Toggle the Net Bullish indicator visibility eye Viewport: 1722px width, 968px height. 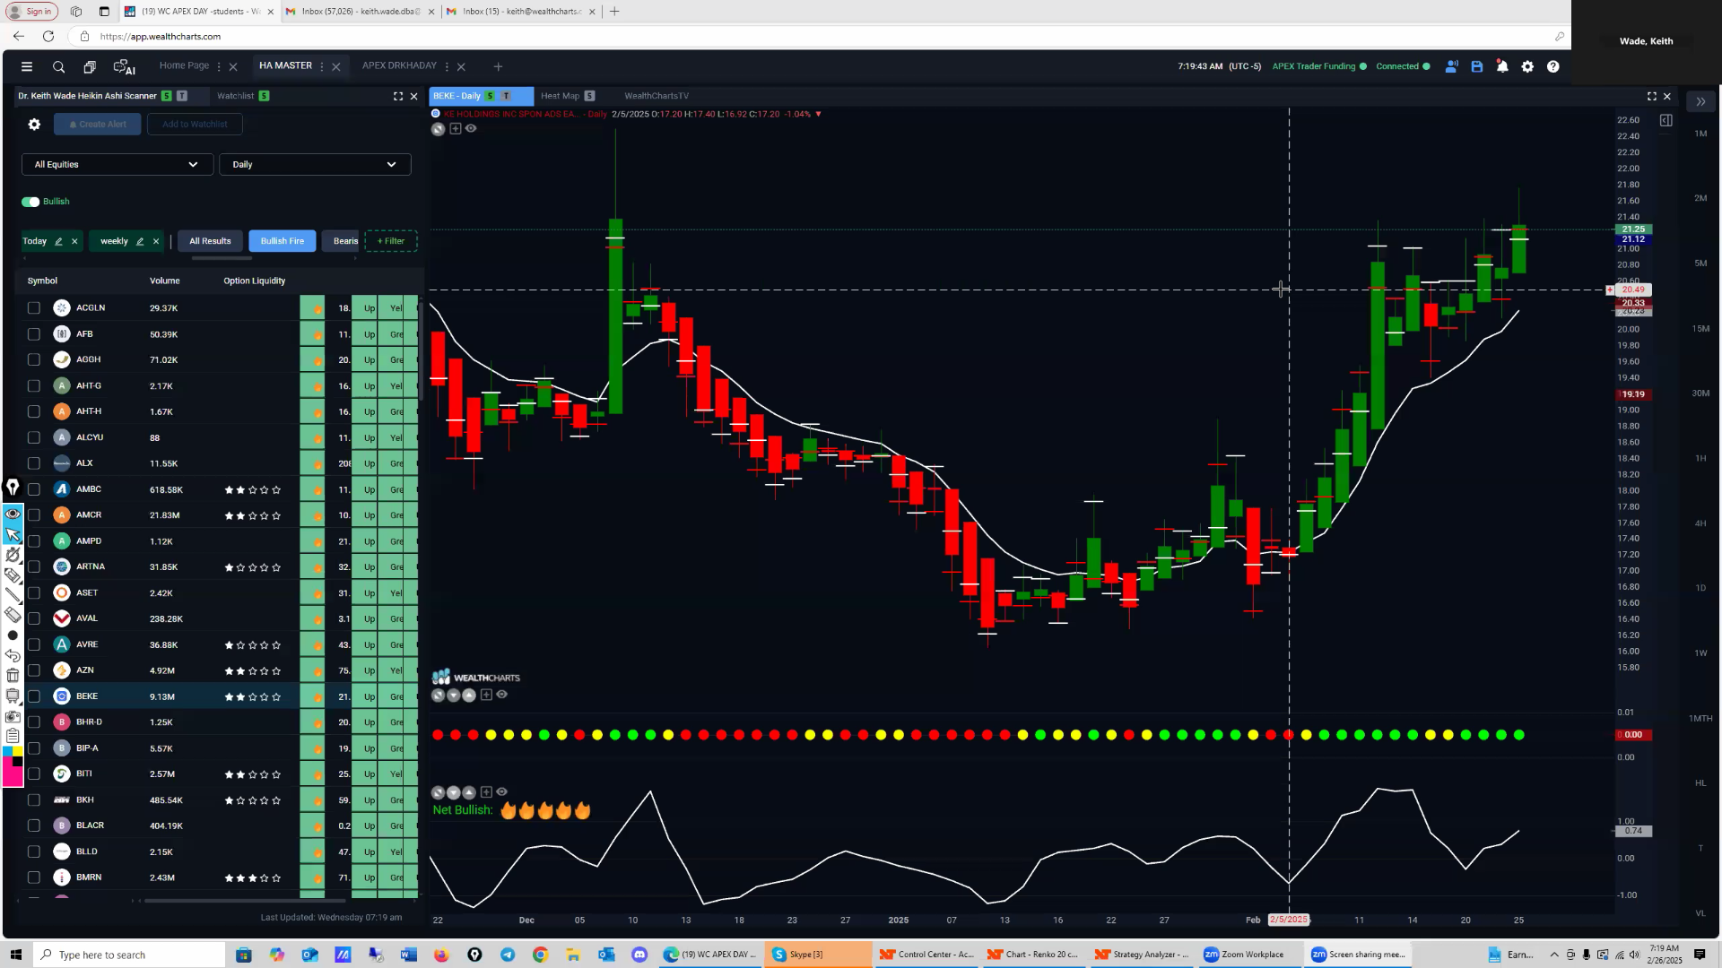point(501,792)
